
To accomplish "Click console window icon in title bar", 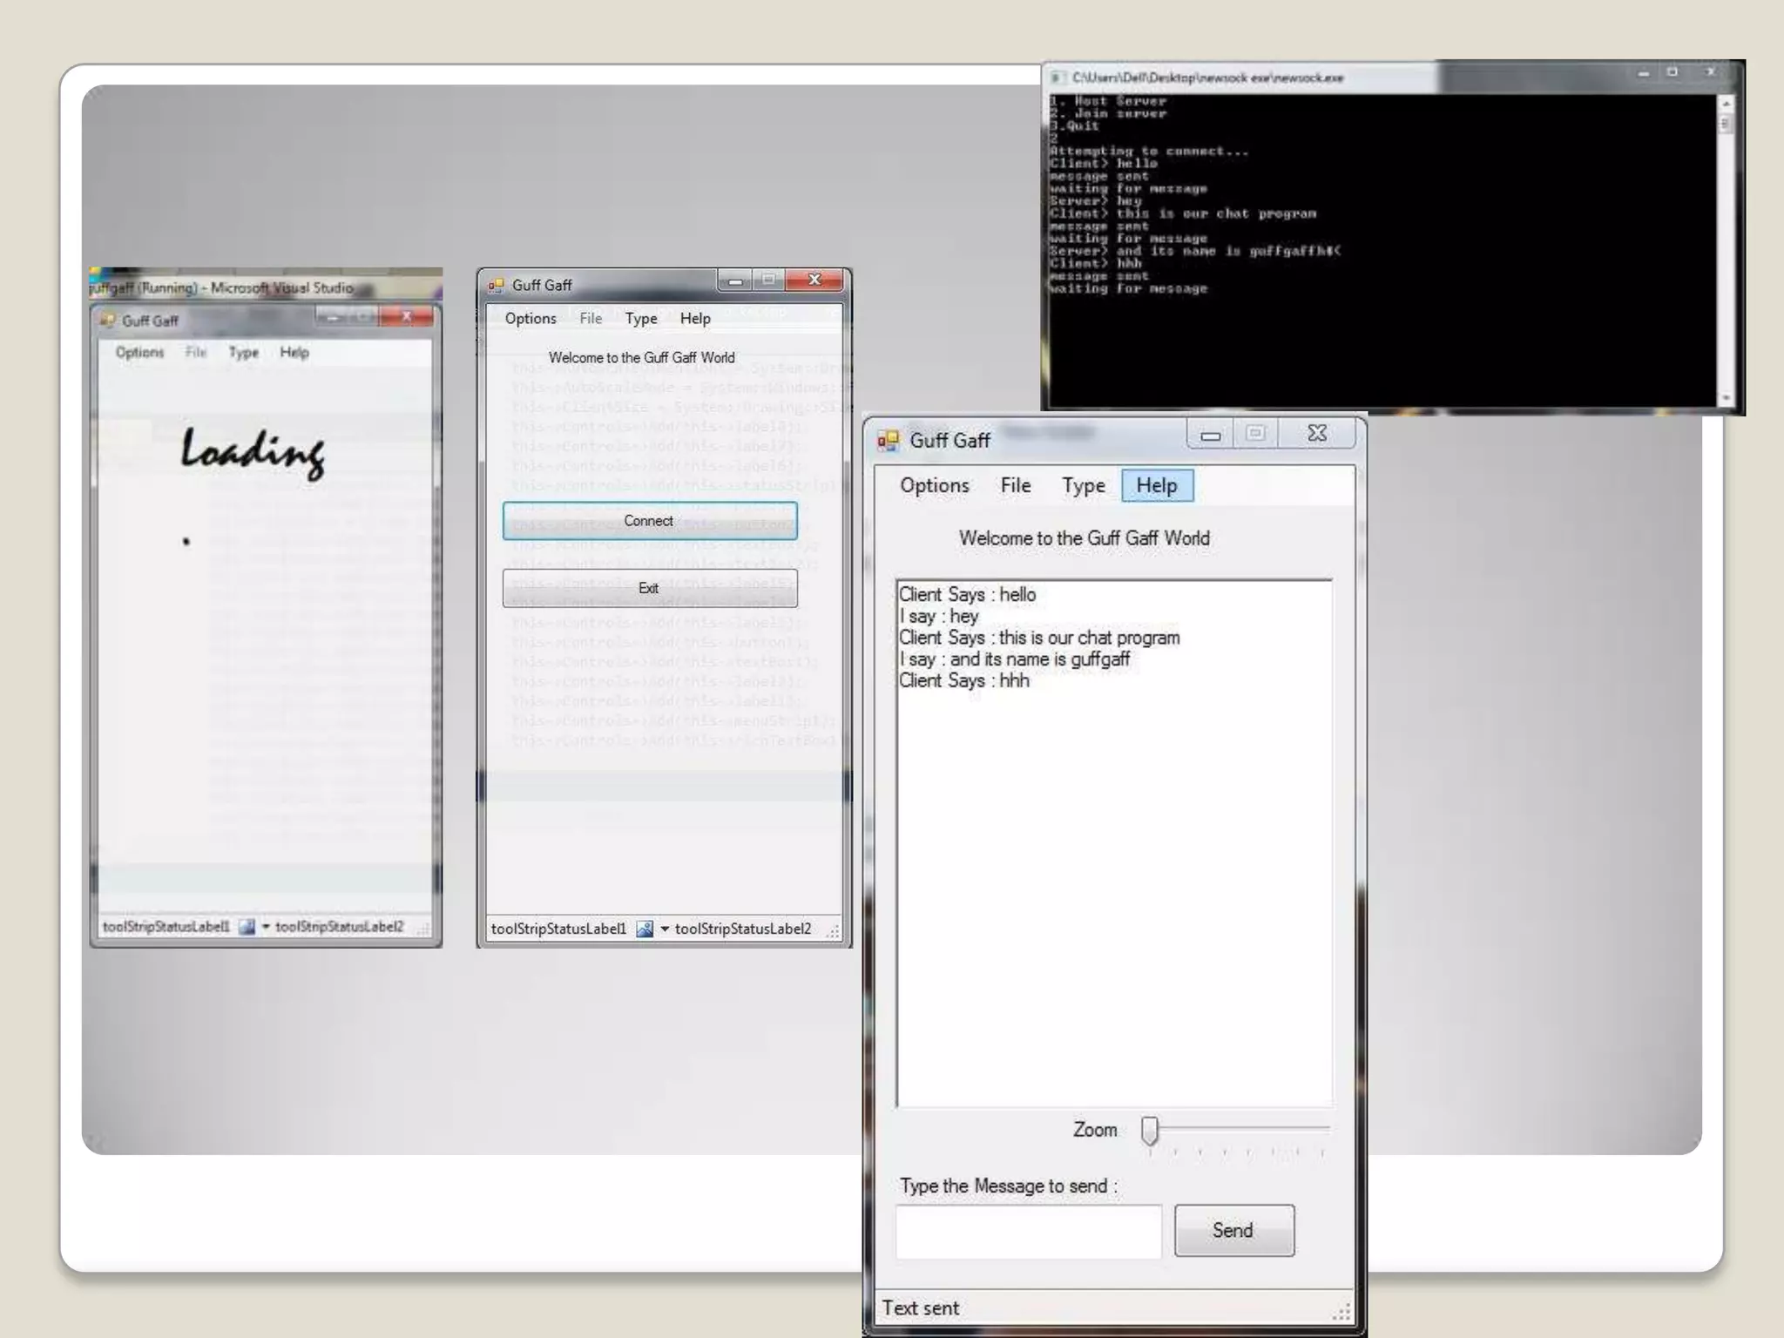I will (1057, 78).
